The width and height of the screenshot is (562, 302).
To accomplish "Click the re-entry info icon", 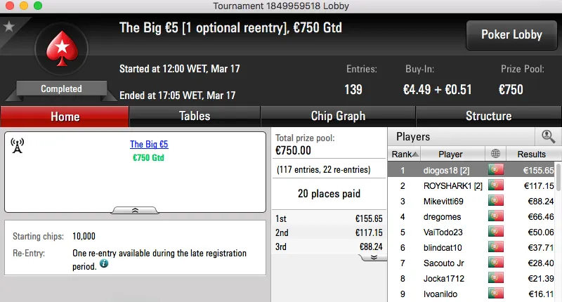I will [104, 263].
